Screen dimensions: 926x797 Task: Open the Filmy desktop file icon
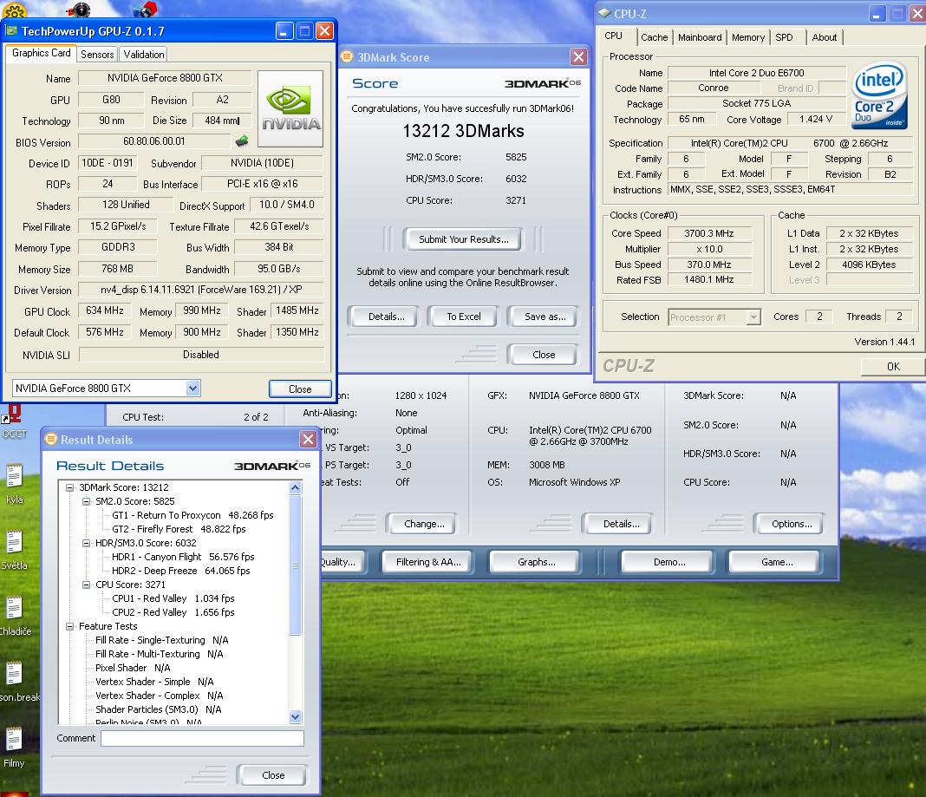tap(14, 747)
